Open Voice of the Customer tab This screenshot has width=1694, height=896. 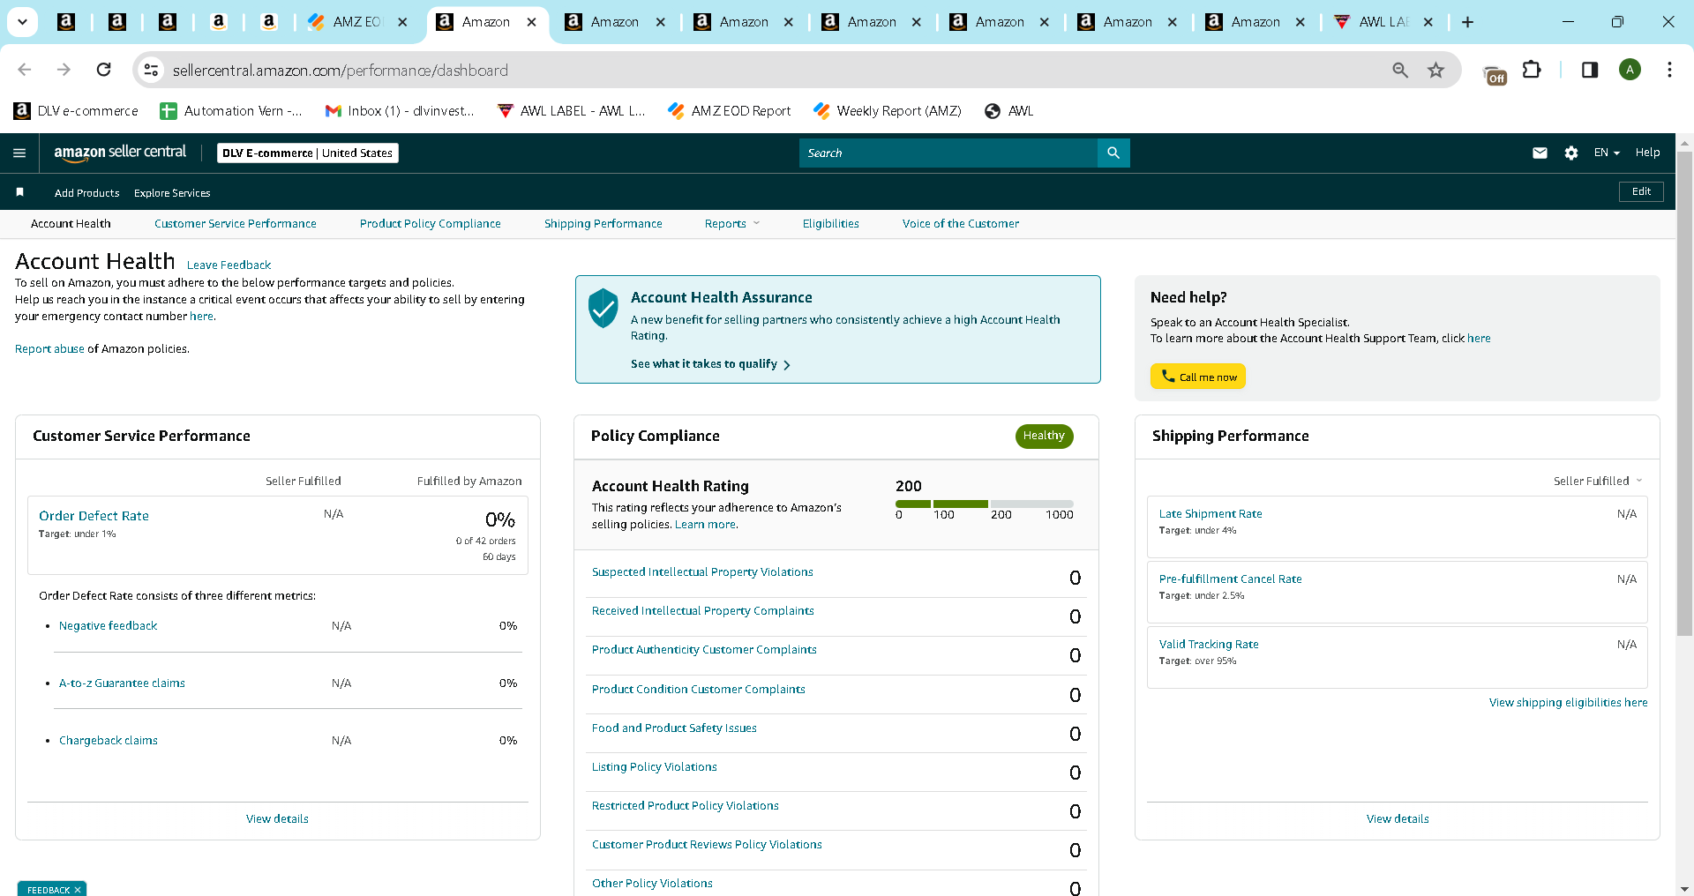[x=961, y=224]
